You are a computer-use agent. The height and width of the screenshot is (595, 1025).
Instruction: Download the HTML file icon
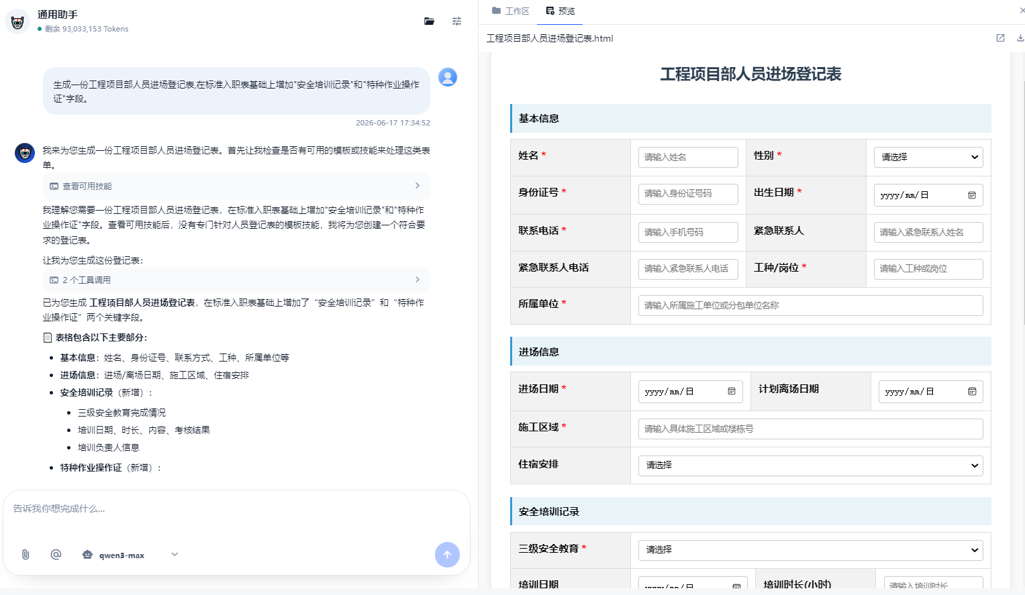(1020, 38)
